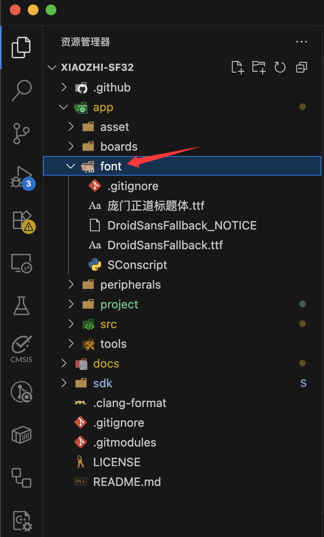324x537 pixels.
Task: Refresh the explorer file tree
Action: pos(280,67)
